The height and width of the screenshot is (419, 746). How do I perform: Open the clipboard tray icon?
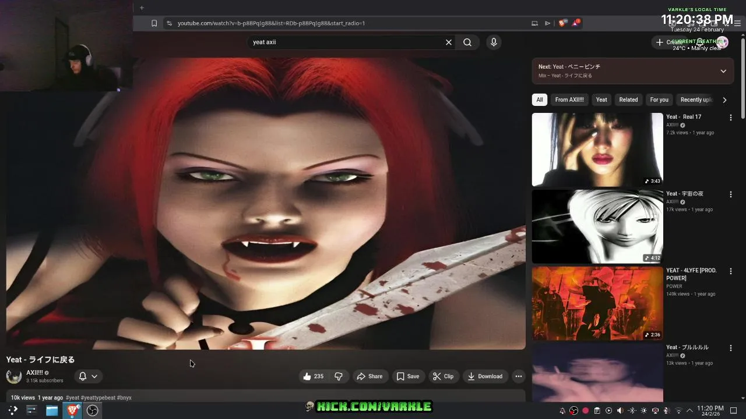pos(597,411)
